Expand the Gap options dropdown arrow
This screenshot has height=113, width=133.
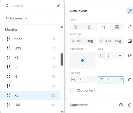[x=120, y=56]
